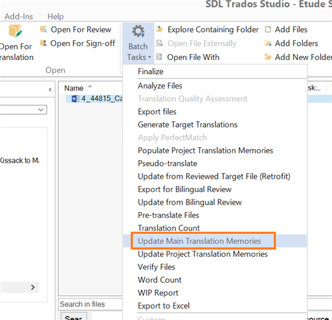The image size is (332, 320).
Task: Click the Batch Tasks gear icon
Action: pos(138,31)
